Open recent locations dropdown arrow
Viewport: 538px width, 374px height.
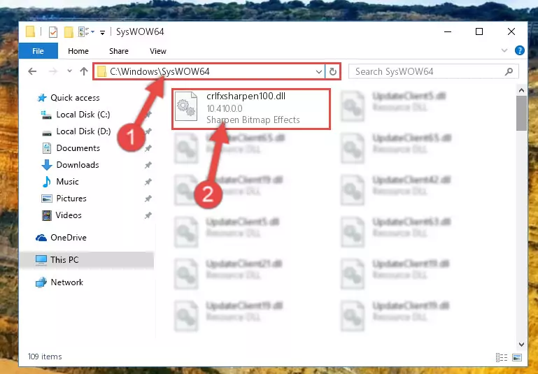click(x=70, y=71)
